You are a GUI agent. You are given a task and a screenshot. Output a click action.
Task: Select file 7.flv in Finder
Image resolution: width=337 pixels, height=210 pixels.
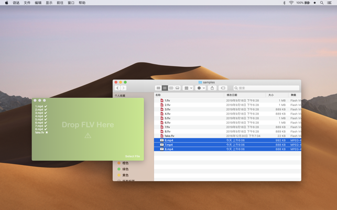pyautogui.click(x=227, y=127)
